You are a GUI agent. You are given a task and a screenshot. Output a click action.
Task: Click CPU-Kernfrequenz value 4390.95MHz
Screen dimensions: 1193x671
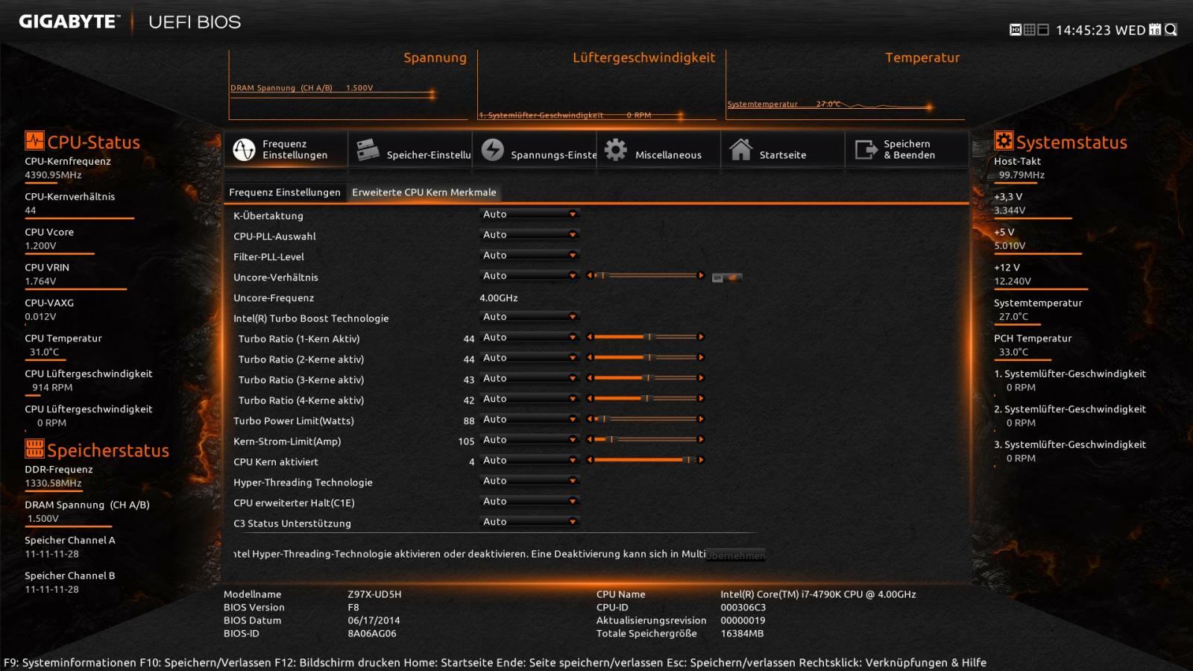(53, 175)
